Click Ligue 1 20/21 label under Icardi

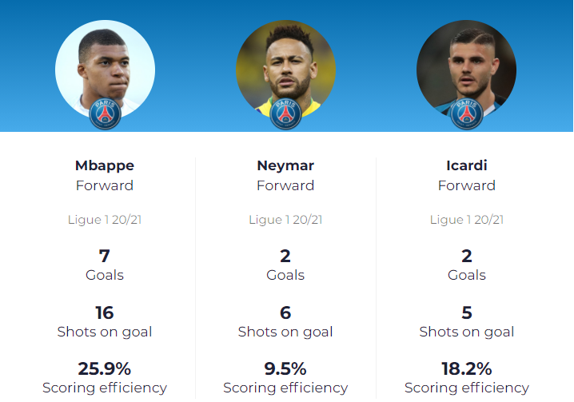click(x=467, y=220)
